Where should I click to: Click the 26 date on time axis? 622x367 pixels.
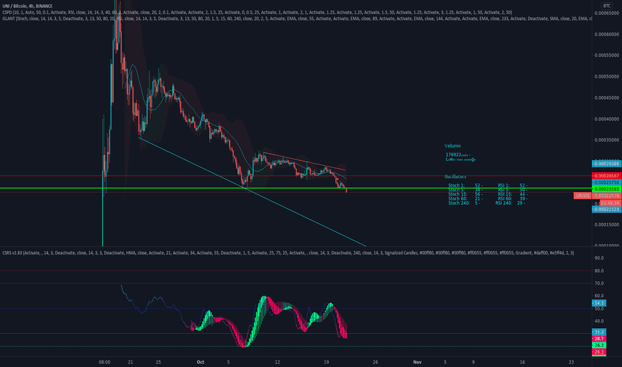[375, 362]
